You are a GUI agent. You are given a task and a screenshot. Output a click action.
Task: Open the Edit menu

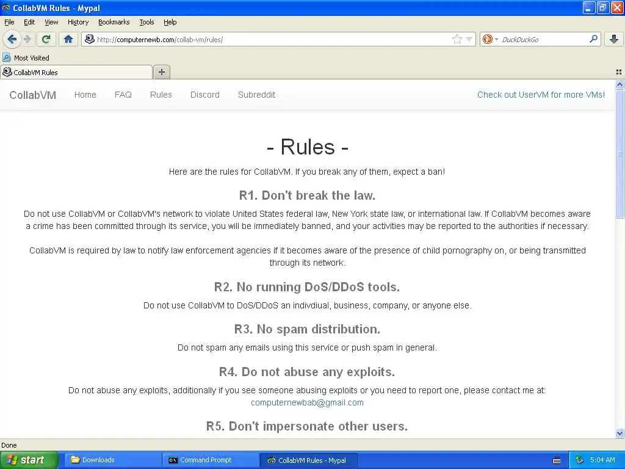pyautogui.click(x=29, y=22)
